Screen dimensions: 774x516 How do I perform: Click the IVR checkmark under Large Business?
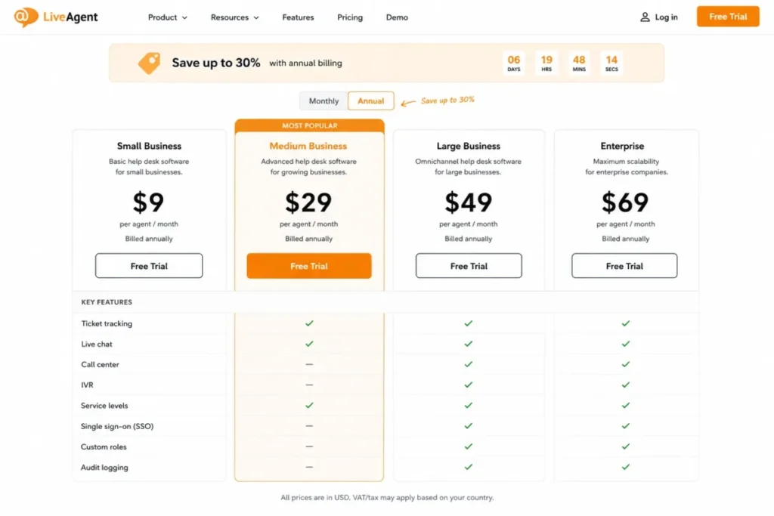pos(469,385)
